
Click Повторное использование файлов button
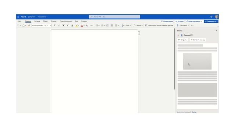pyautogui.click(x=159, y=26)
